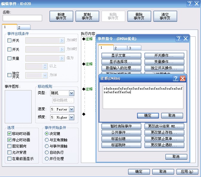The height and width of the screenshot is (177, 201).
Task: Click help icon in 编辑事件 title bar
Action: 190,4
